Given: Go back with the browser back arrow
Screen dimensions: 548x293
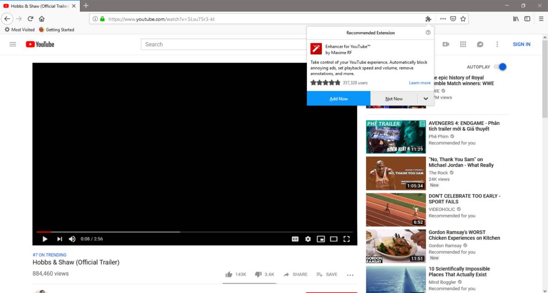Looking at the screenshot, I should pos(7,19).
